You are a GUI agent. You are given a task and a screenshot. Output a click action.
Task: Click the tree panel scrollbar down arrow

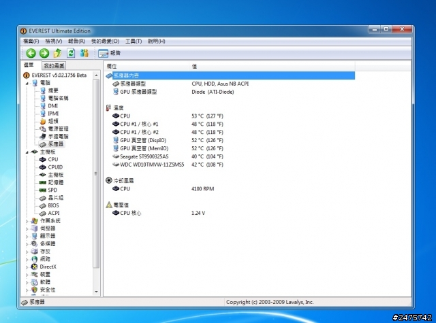pyautogui.click(x=96, y=292)
